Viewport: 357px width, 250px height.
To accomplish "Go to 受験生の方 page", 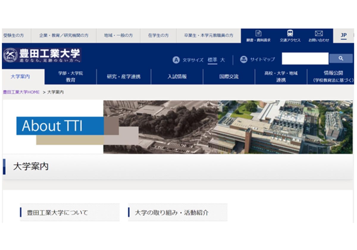I will click(14, 35).
